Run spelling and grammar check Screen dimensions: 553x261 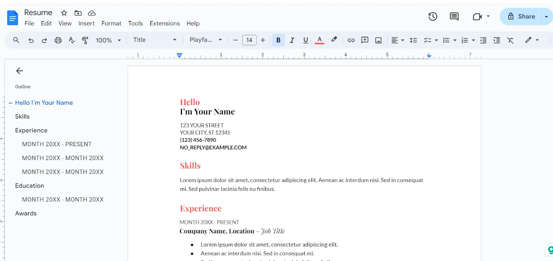click(x=72, y=40)
